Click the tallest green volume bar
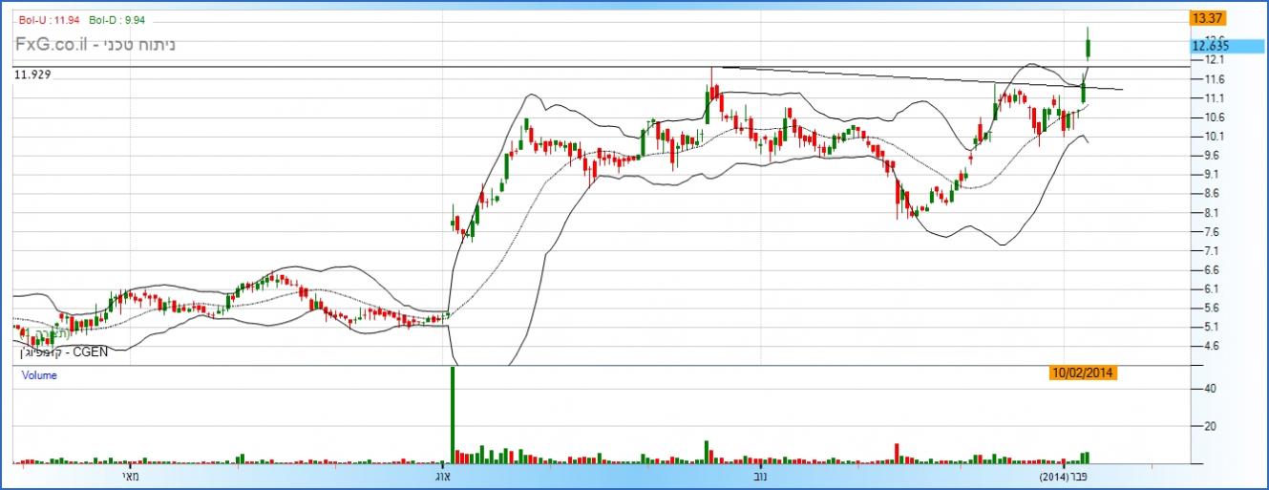 [452, 415]
